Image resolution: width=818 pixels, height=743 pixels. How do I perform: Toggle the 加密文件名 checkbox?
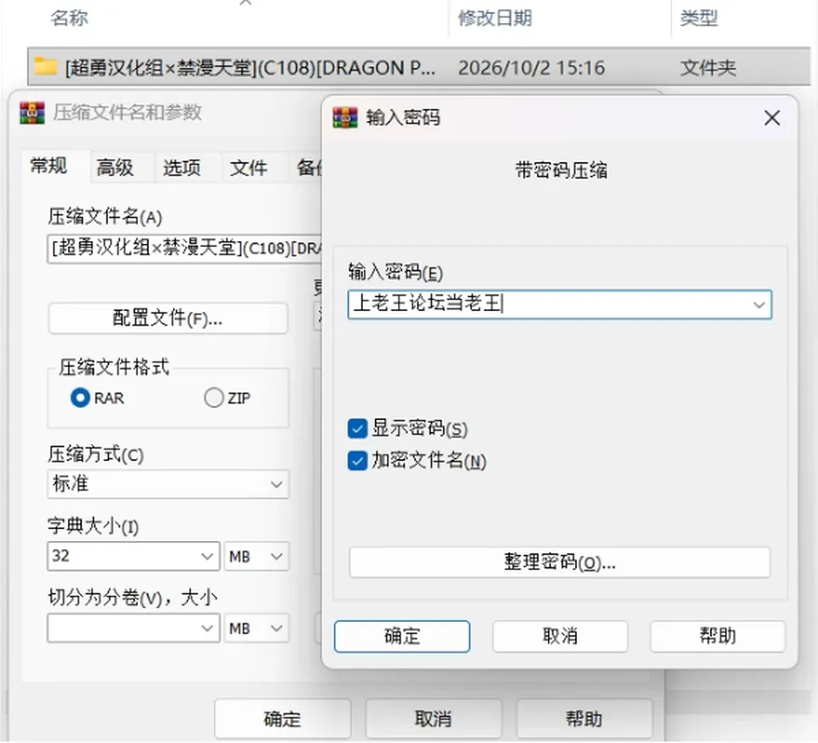(x=357, y=461)
